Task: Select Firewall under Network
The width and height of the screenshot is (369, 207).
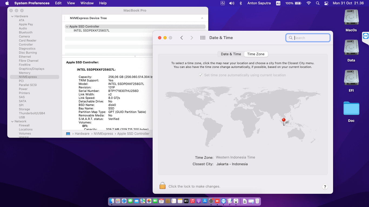Action: 24,126
